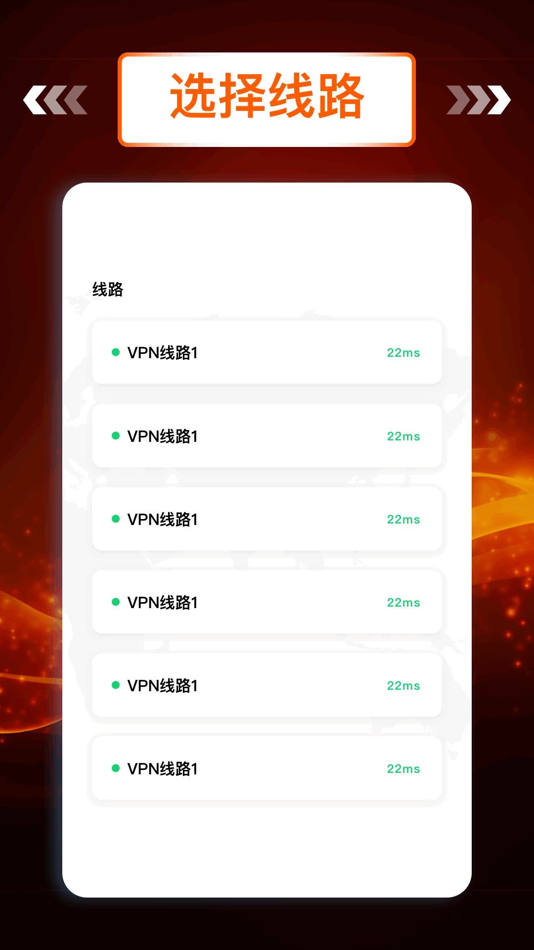Select the second VPN线路1 row
Image resolution: width=534 pixels, height=950 pixels.
[267, 436]
